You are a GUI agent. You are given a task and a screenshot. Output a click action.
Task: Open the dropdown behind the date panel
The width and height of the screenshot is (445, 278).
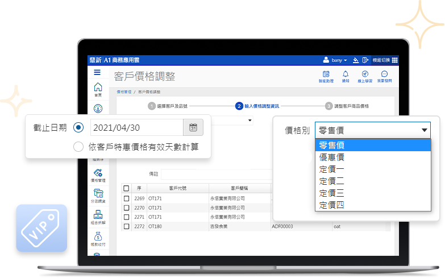pos(249,121)
